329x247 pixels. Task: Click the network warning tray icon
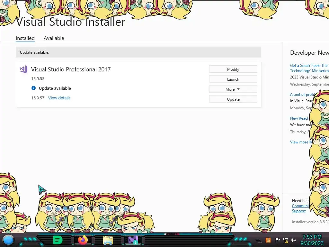286,240
